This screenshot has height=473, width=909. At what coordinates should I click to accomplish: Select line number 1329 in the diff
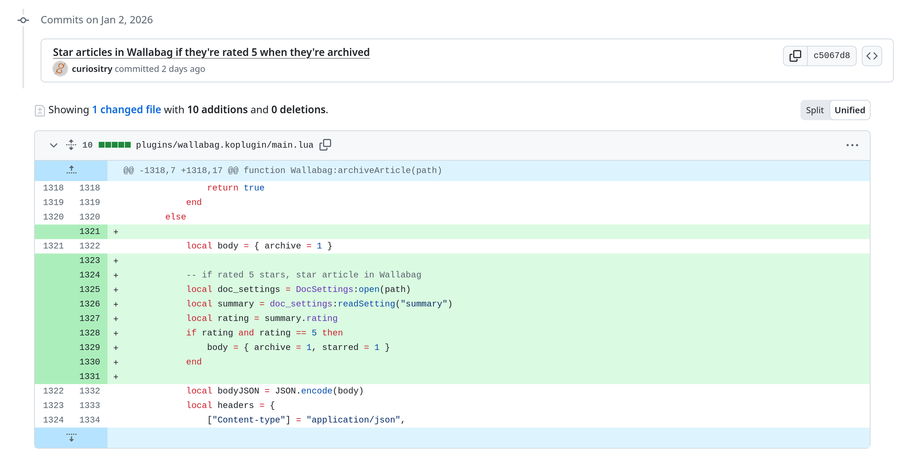[90, 347]
